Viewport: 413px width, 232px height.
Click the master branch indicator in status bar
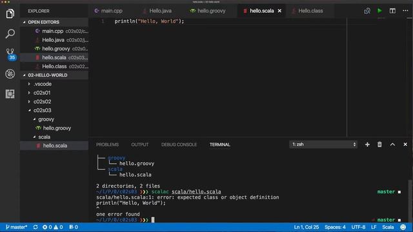[16, 227]
